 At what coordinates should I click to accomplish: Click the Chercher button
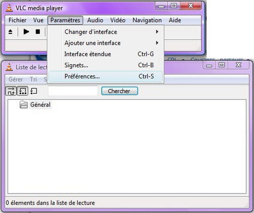tap(119, 91)
